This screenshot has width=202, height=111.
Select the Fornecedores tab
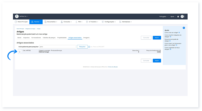(x=36, y=38)
